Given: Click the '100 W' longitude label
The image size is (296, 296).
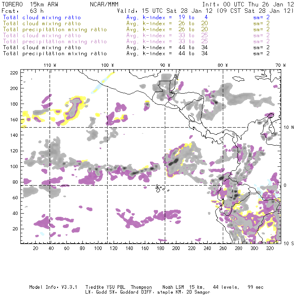Looking at the screenshot, I should (x=108, y=65).
